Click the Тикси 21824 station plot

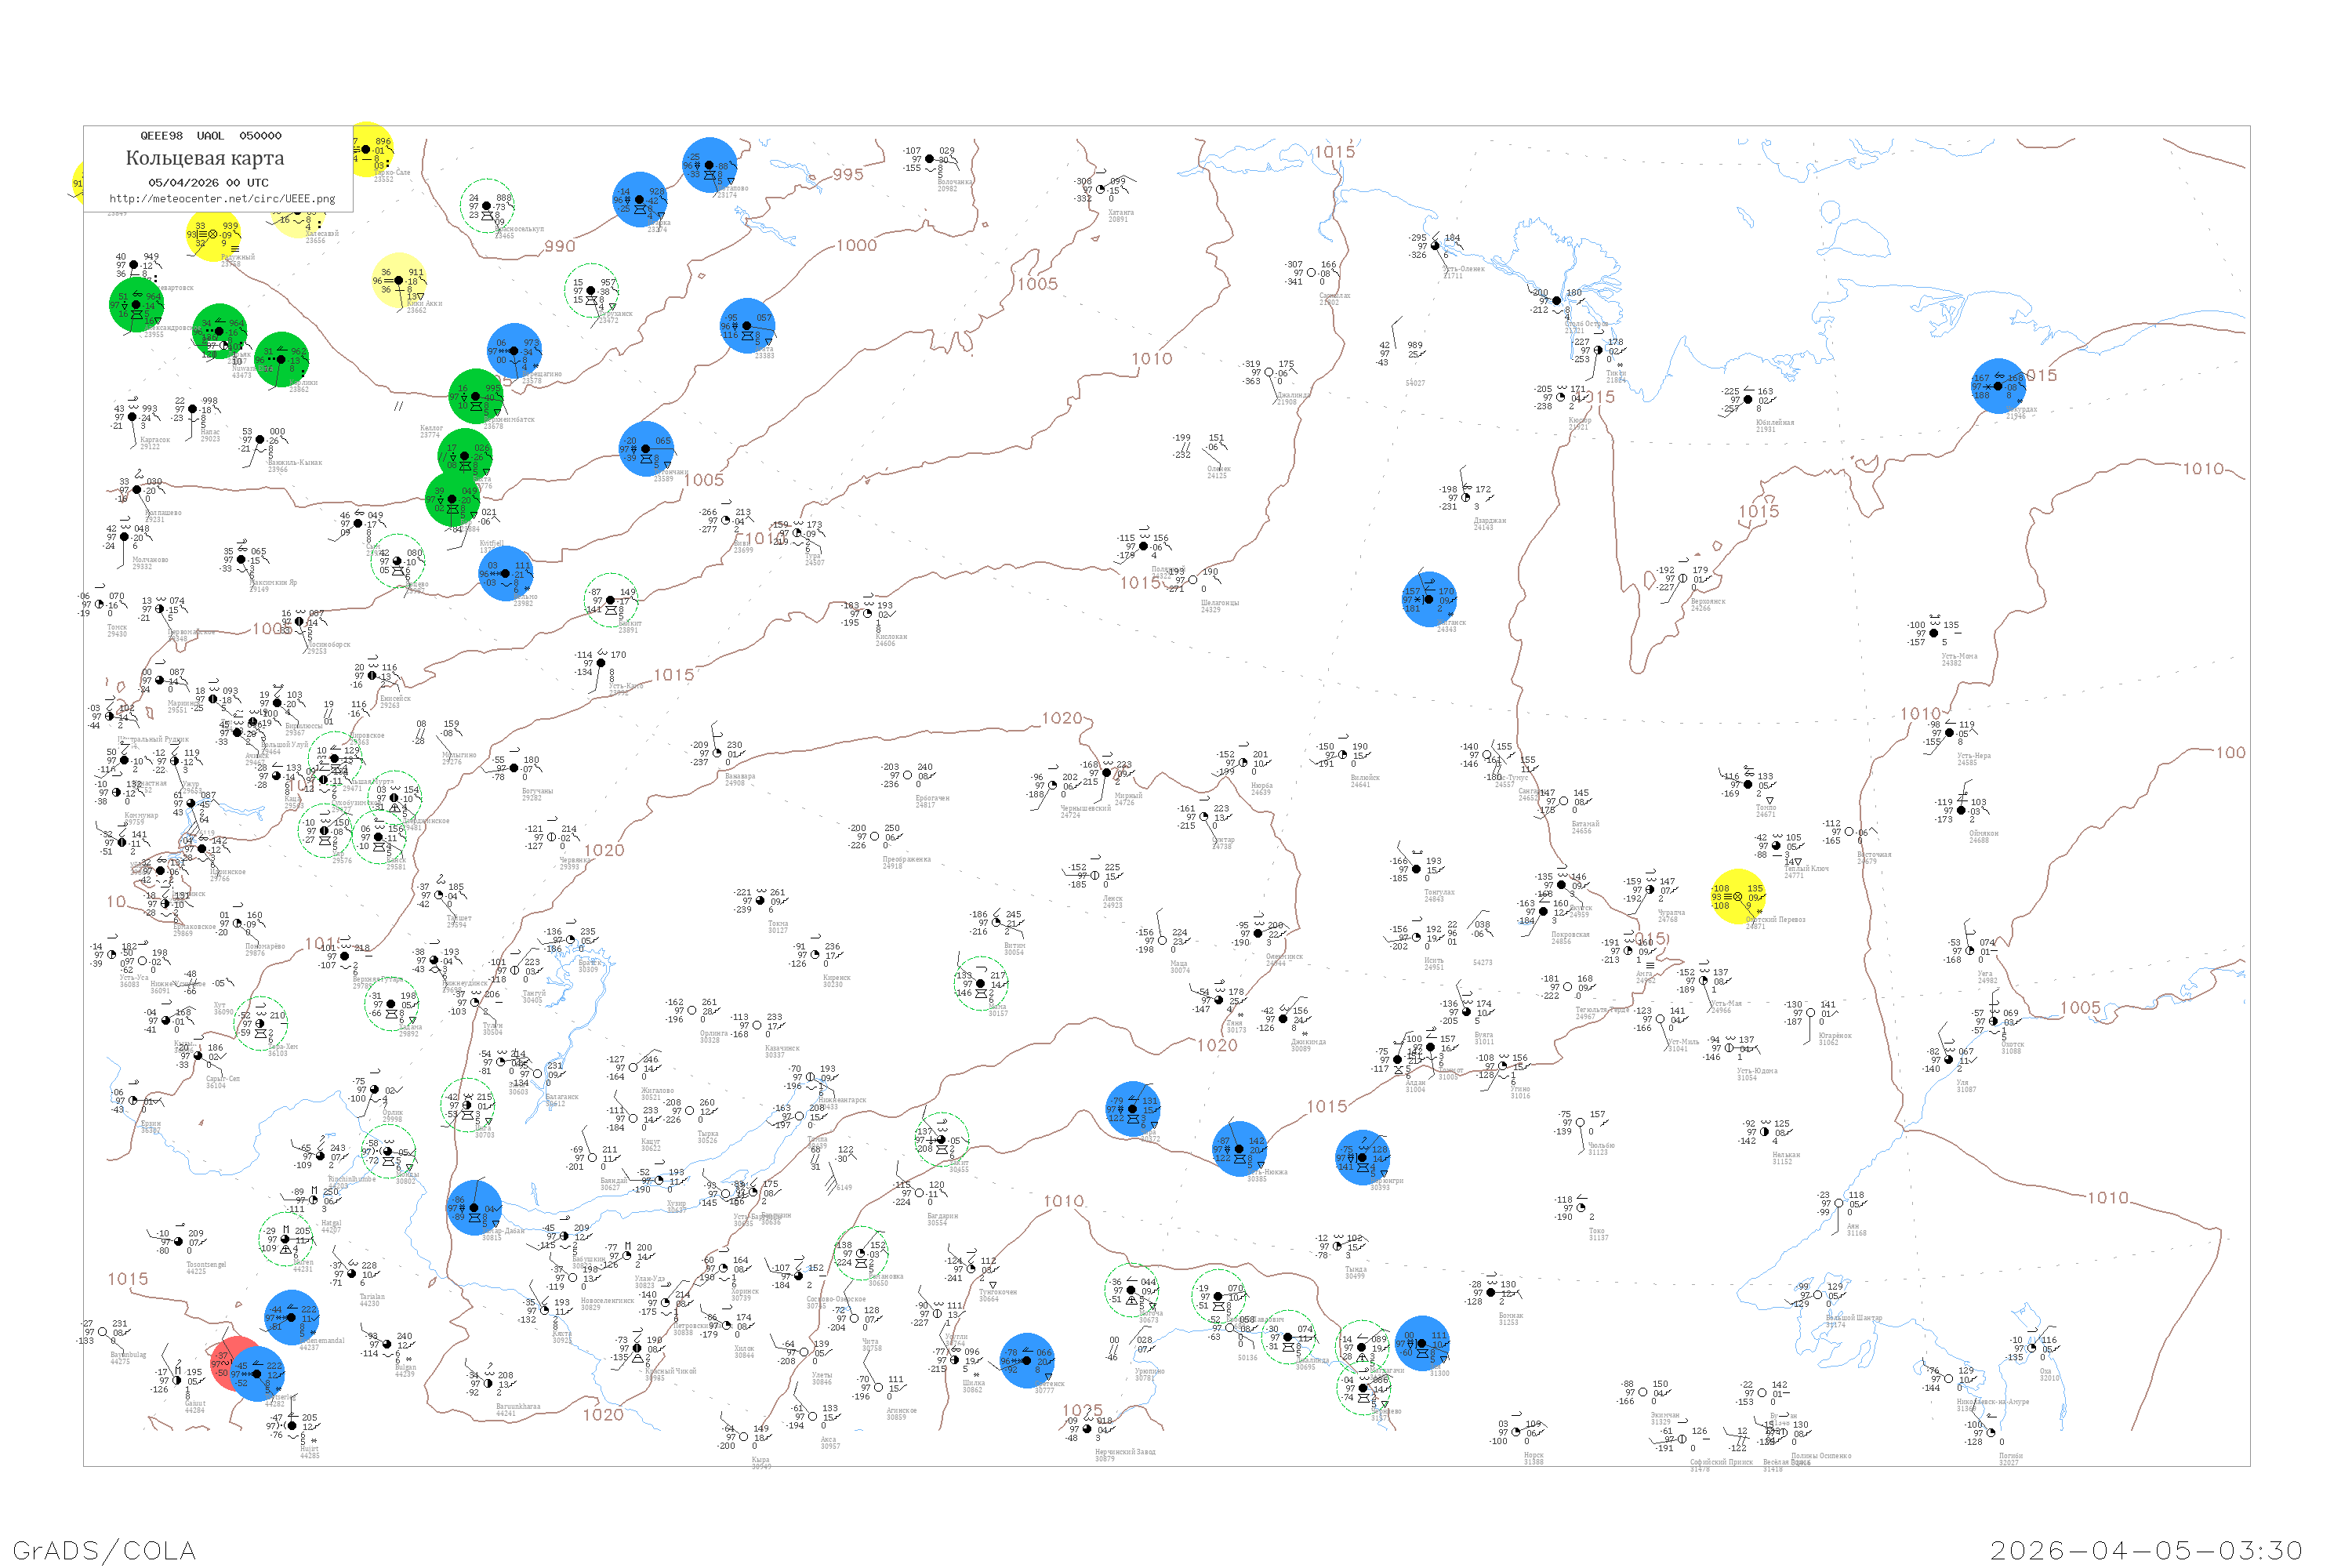click(1598, 351)
